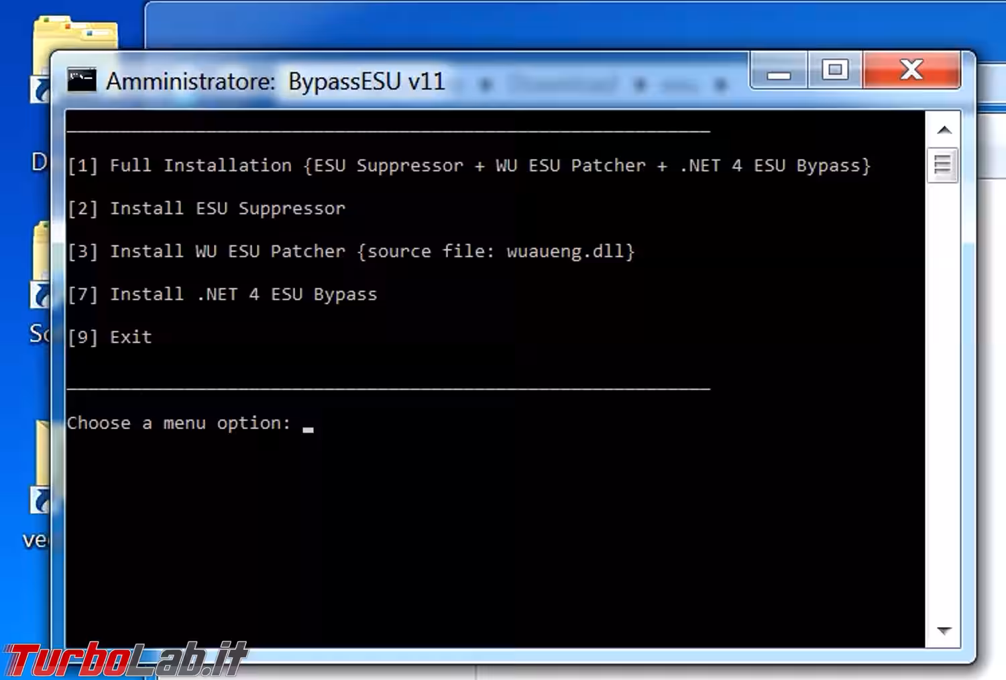Click the console scrollbar thumb
1006x680 pixels.
pos(942,164)
